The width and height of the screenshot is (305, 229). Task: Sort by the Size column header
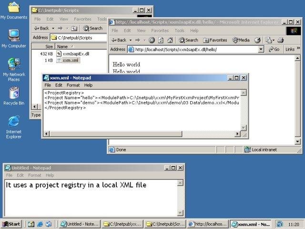tap(43, 47)
